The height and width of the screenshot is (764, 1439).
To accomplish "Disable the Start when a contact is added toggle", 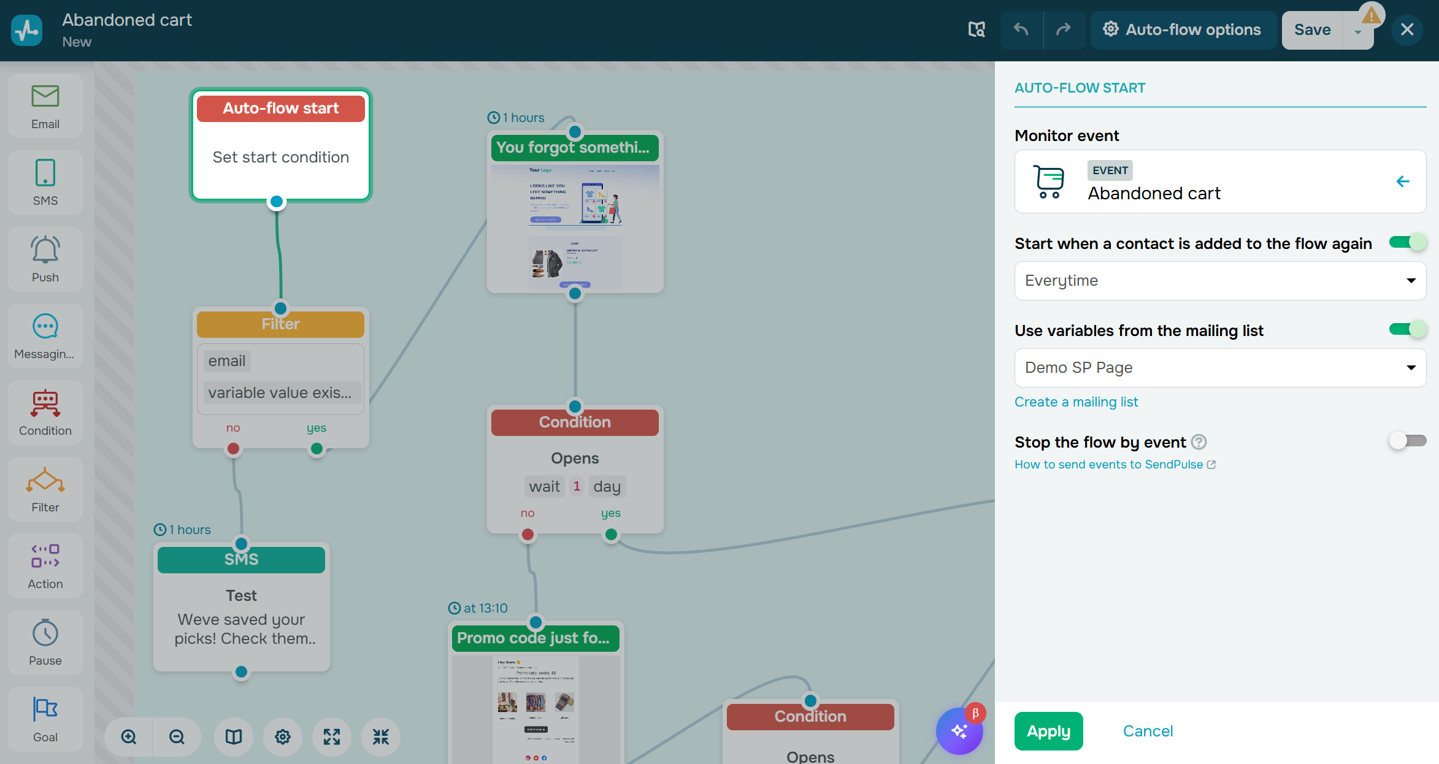I will (1407, 242).
